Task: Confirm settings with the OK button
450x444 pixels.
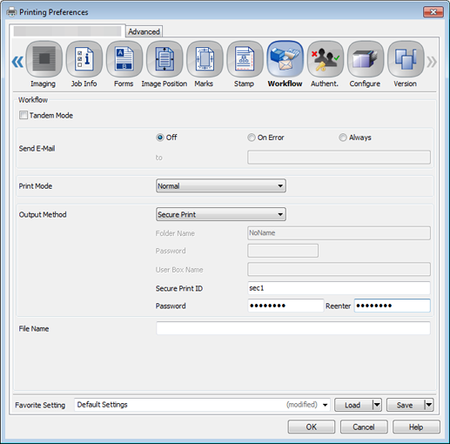Action: click(312, 427)
